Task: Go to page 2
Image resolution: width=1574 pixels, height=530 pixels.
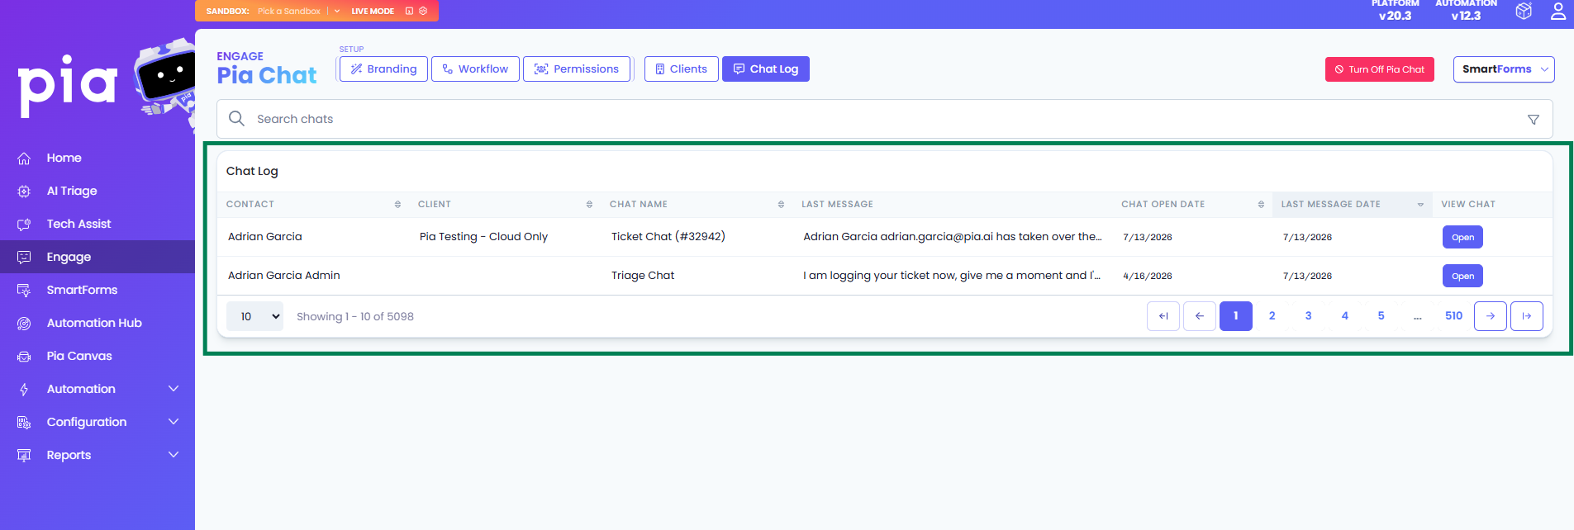Action: coord(1272,316)
